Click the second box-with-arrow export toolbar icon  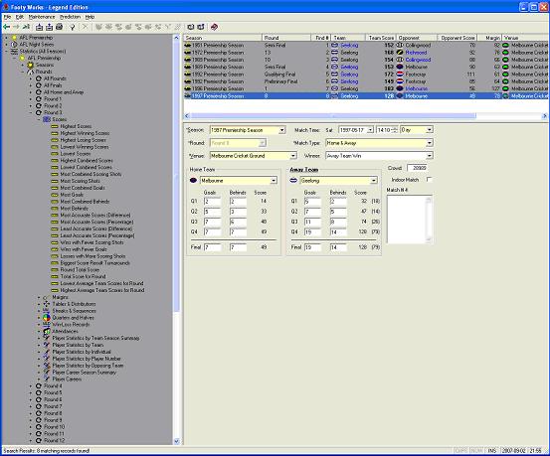[50, 27]
